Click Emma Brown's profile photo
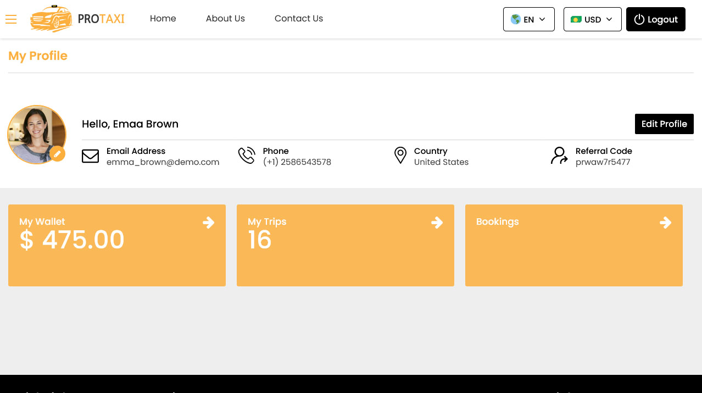The width and height of the screenshot is (702, 393). tap(37, 135)
